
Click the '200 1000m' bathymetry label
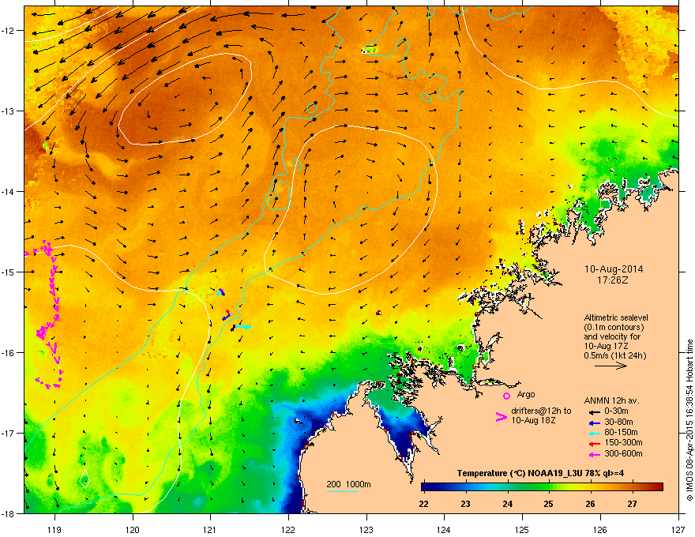(x=348, y=484)
